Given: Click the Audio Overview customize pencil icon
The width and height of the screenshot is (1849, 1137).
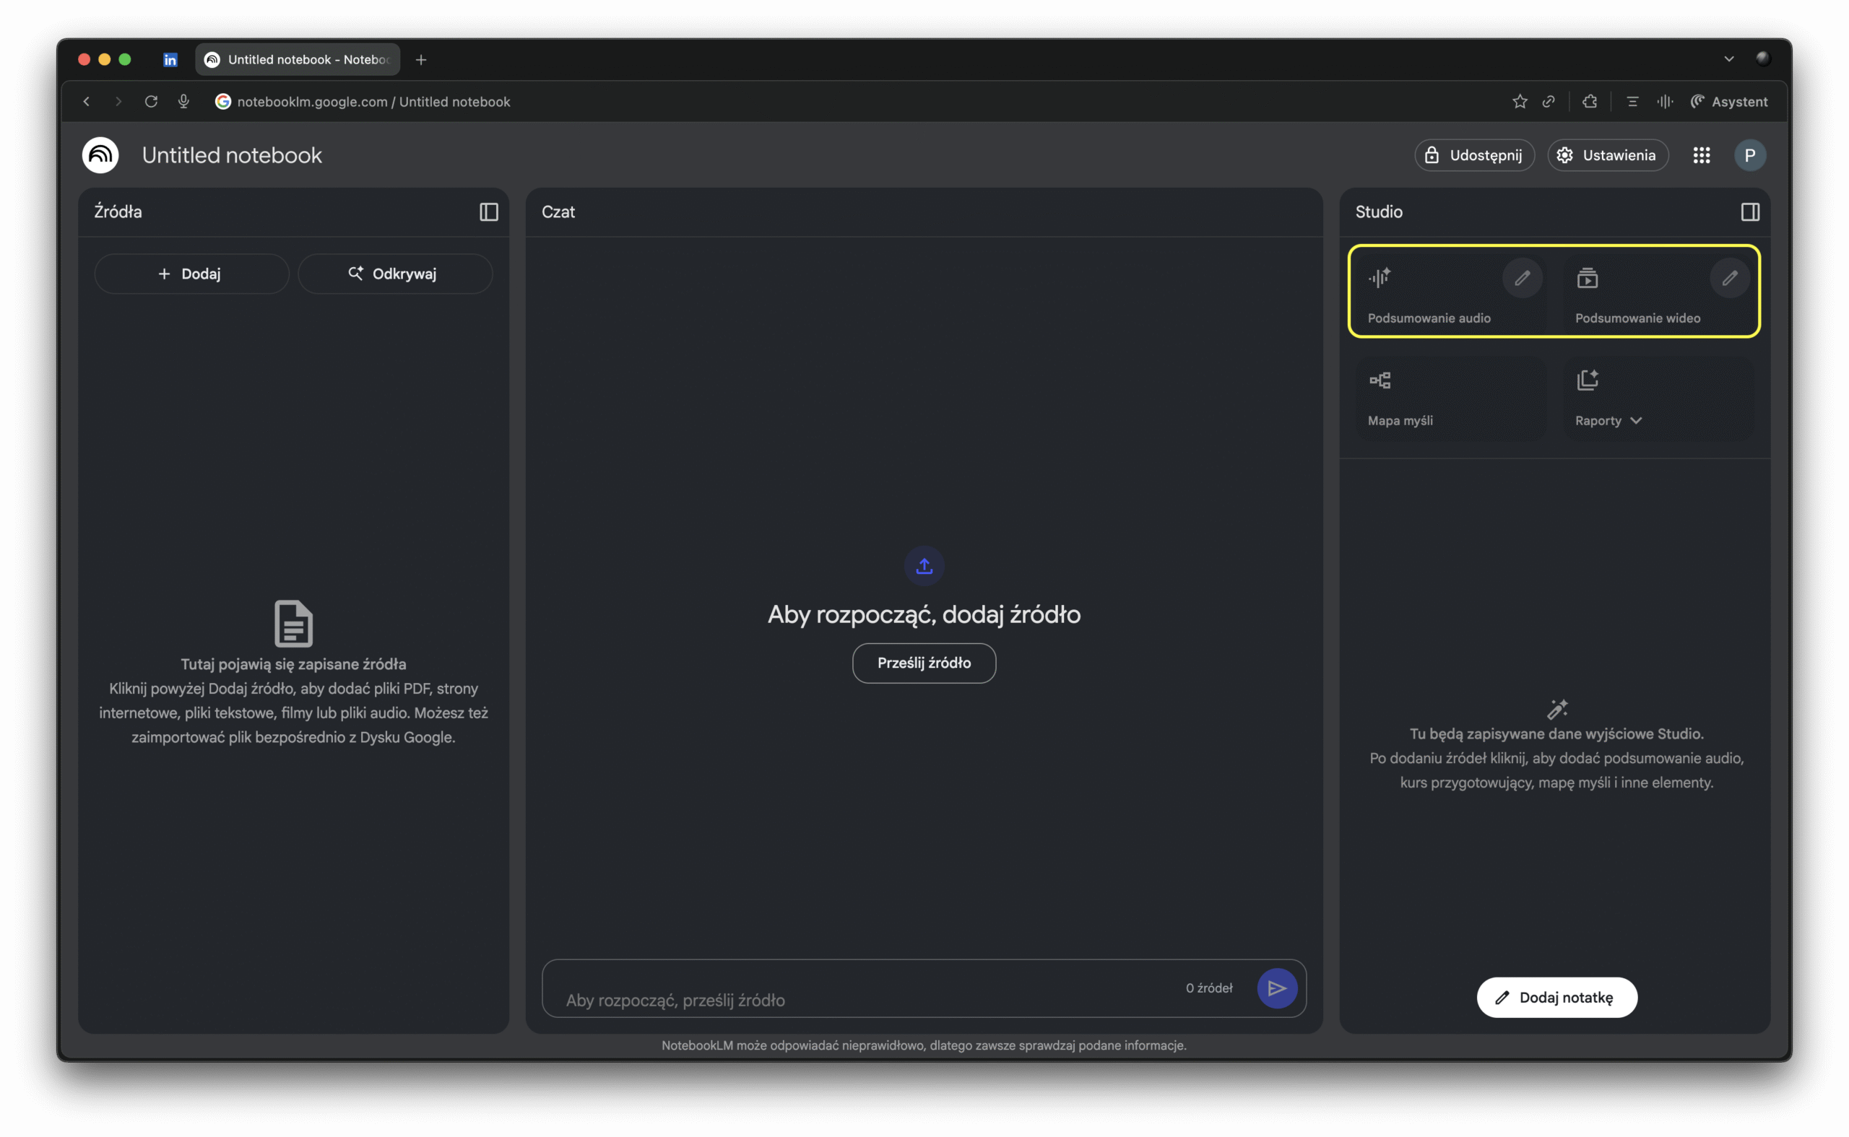Looking at the screenshot, I should tap(1522, 278).
